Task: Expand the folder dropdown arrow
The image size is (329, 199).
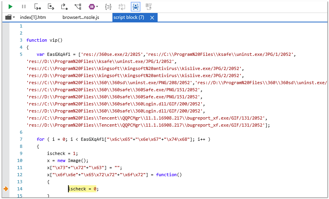Action: tap(14, 17)
